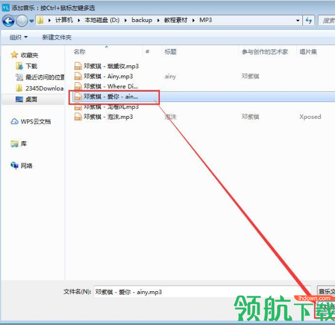
Task: Open recent locations dropdown beside navigation arrows
Action: point(32,21)
